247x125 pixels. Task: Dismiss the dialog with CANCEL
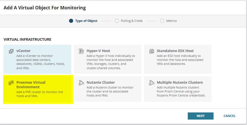(229, 116)
